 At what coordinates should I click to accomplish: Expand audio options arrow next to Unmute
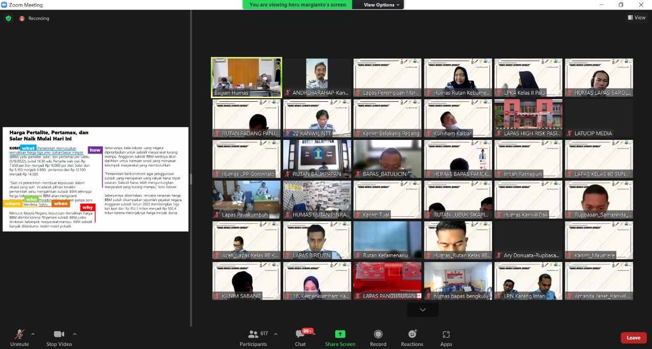click(33, 334)
